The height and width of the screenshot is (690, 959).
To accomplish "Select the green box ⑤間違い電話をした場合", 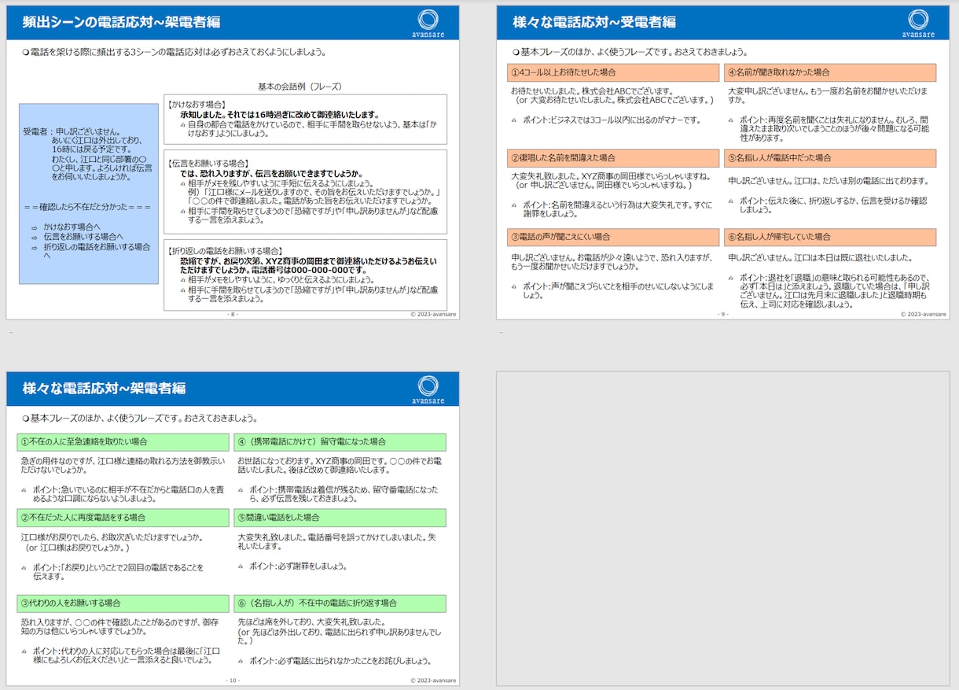I will [x=340, y=518].
